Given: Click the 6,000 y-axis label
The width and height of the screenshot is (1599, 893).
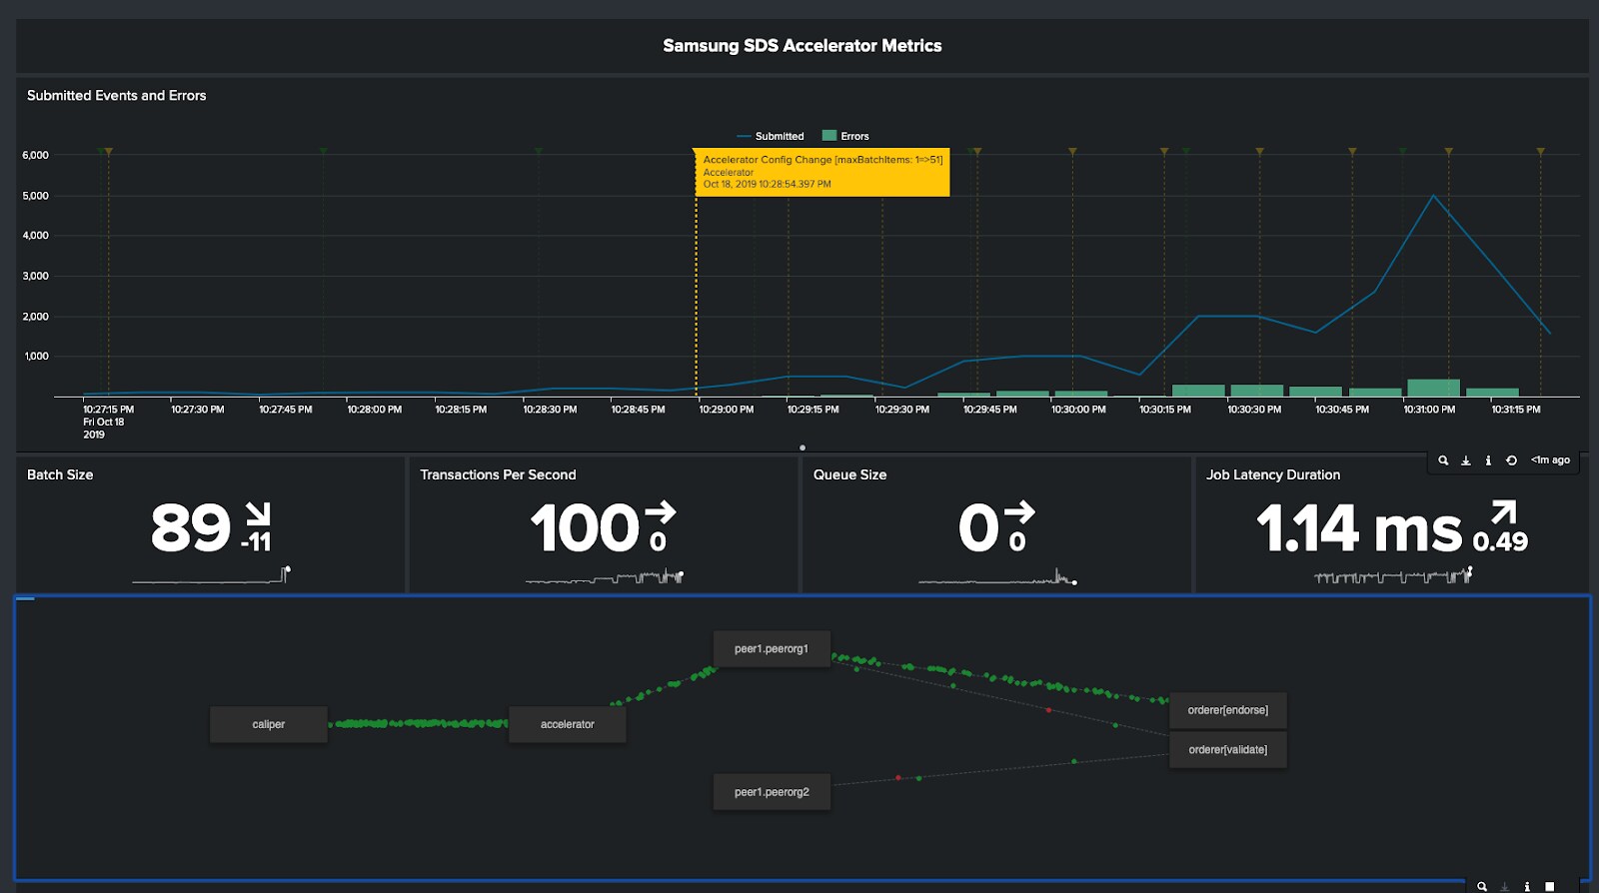Looking at the screenshot, I should point(35,155).
